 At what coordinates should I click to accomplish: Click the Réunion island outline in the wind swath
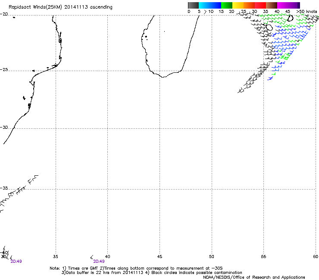point(269,27)
